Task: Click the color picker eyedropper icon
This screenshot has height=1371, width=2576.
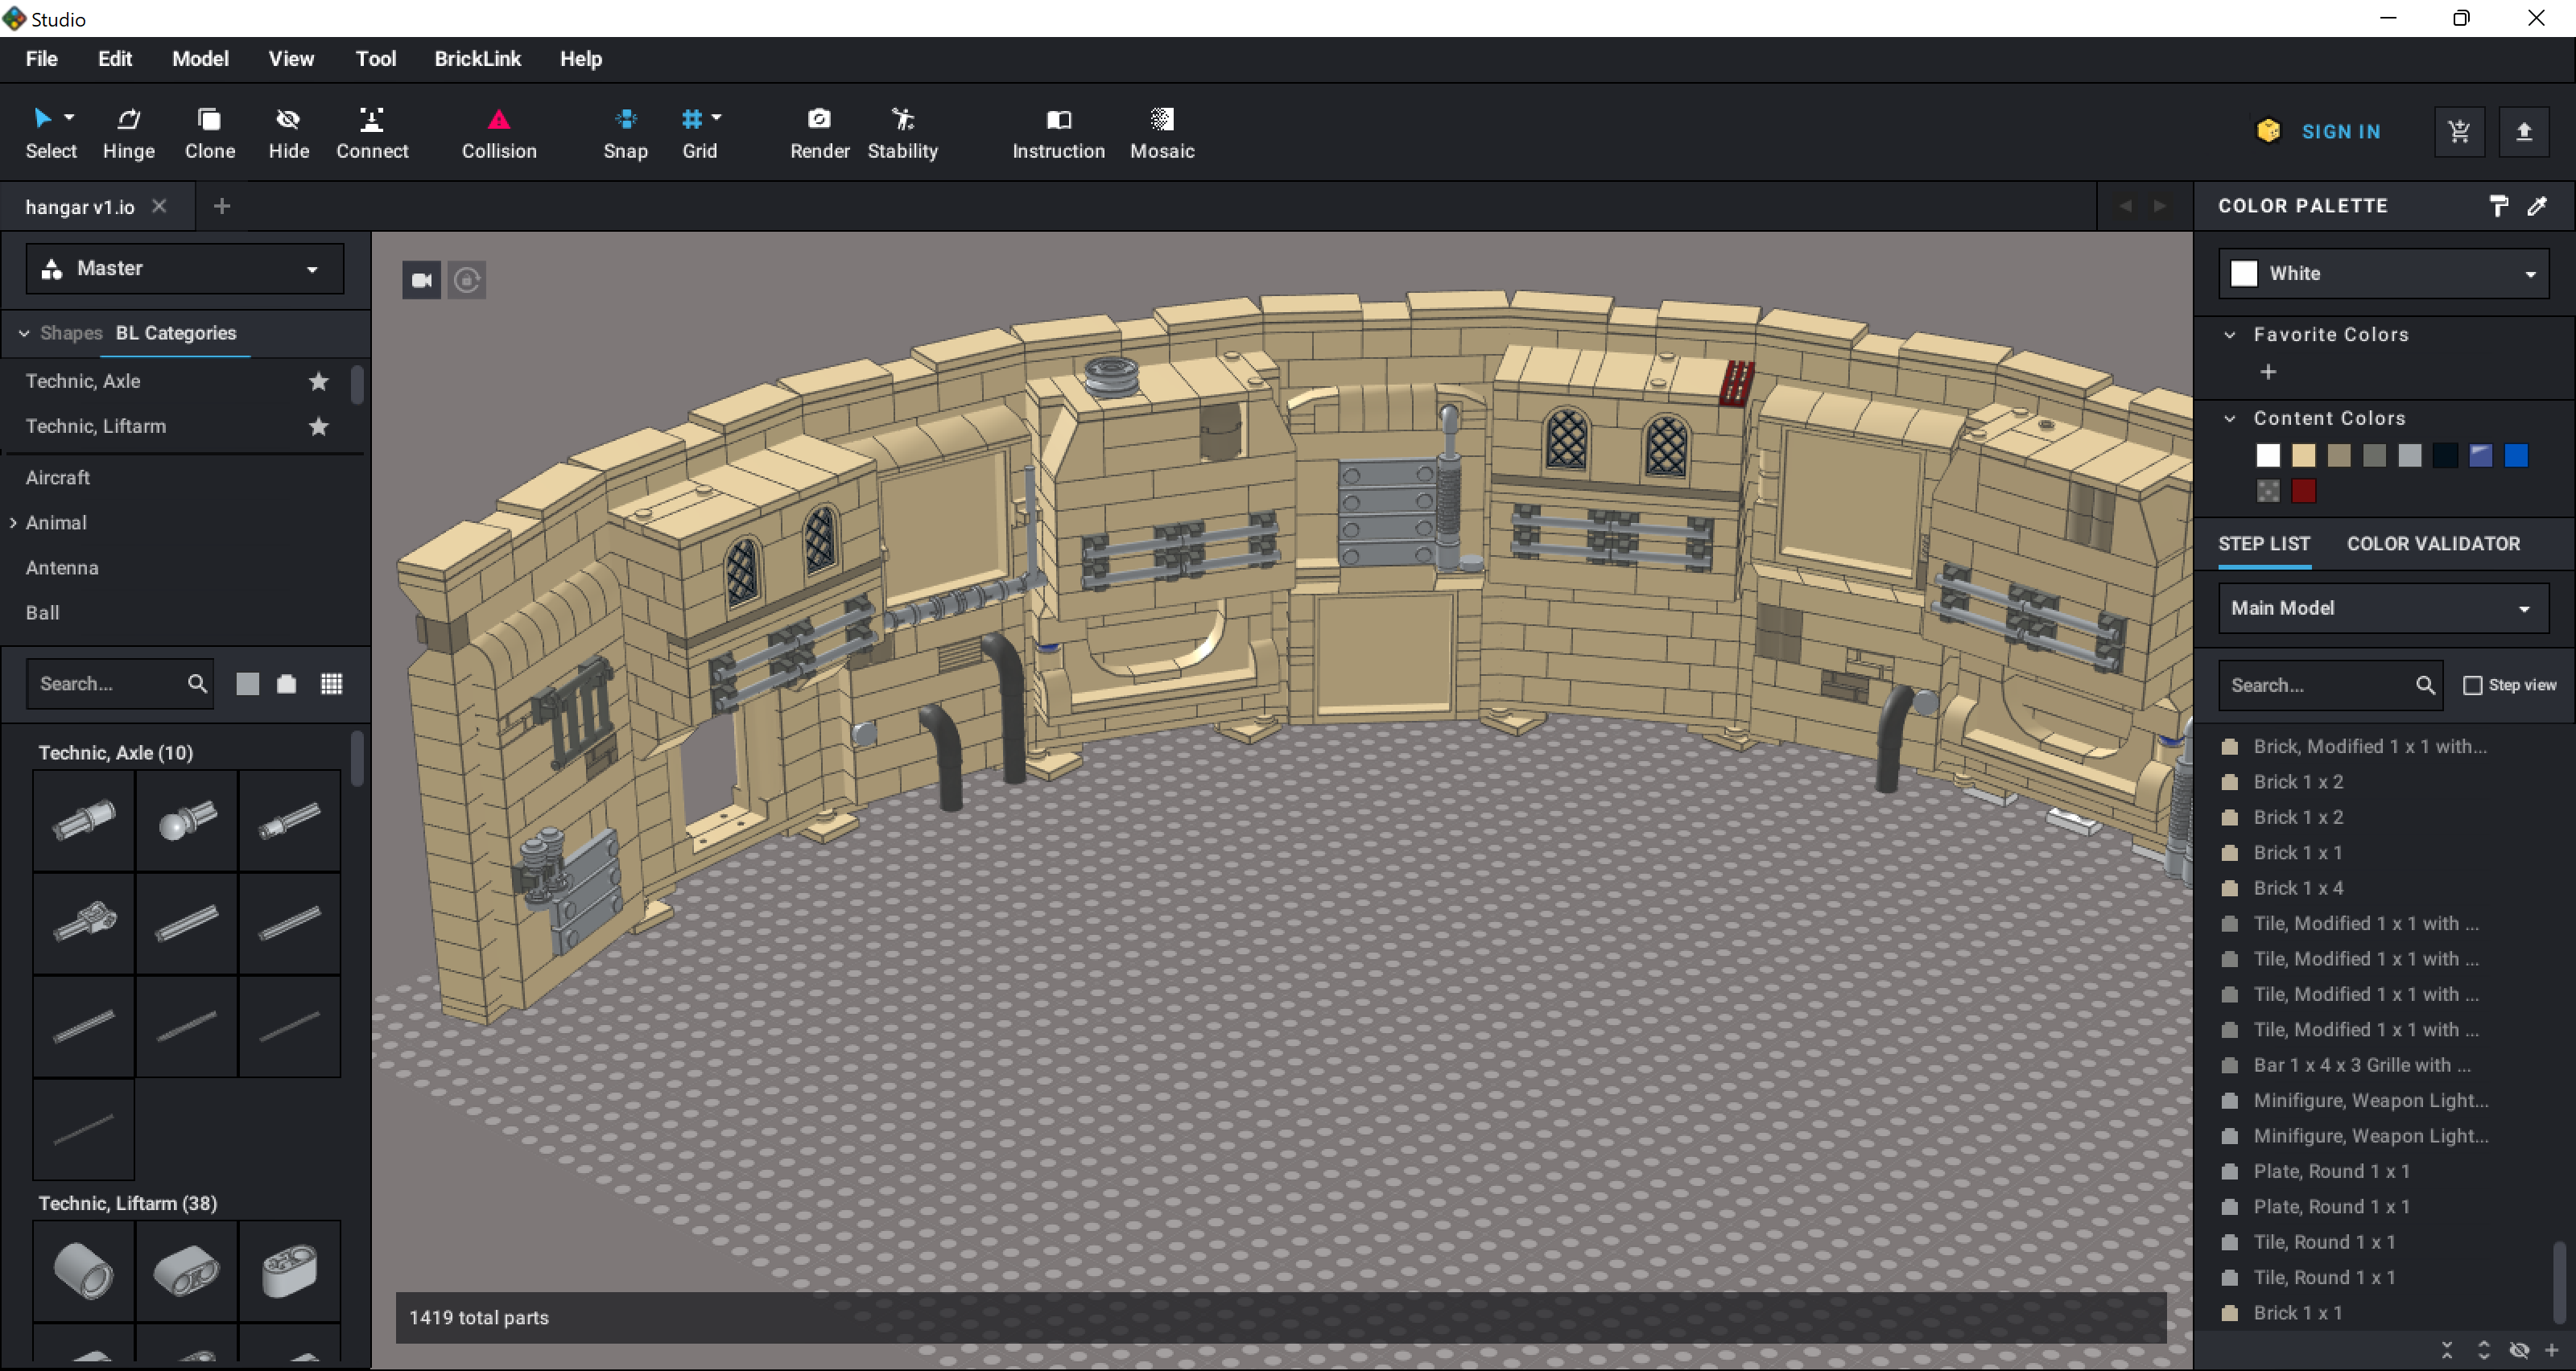Action: tap(2537, 206)
